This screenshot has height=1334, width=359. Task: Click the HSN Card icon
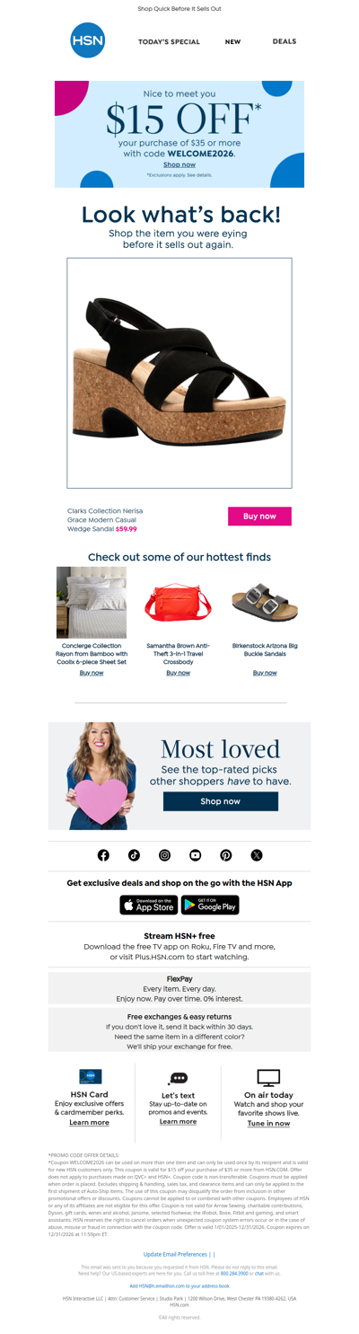click(x=91, y=1076)
